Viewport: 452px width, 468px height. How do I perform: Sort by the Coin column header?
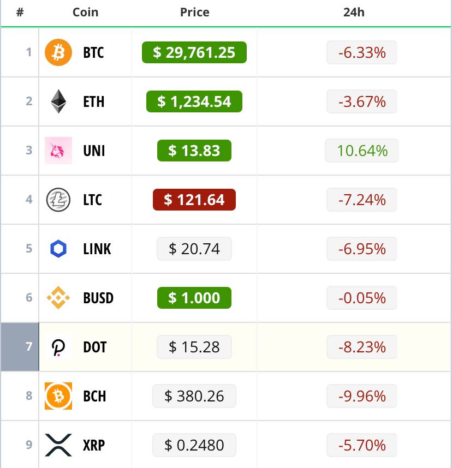click(x=86, y=12)
